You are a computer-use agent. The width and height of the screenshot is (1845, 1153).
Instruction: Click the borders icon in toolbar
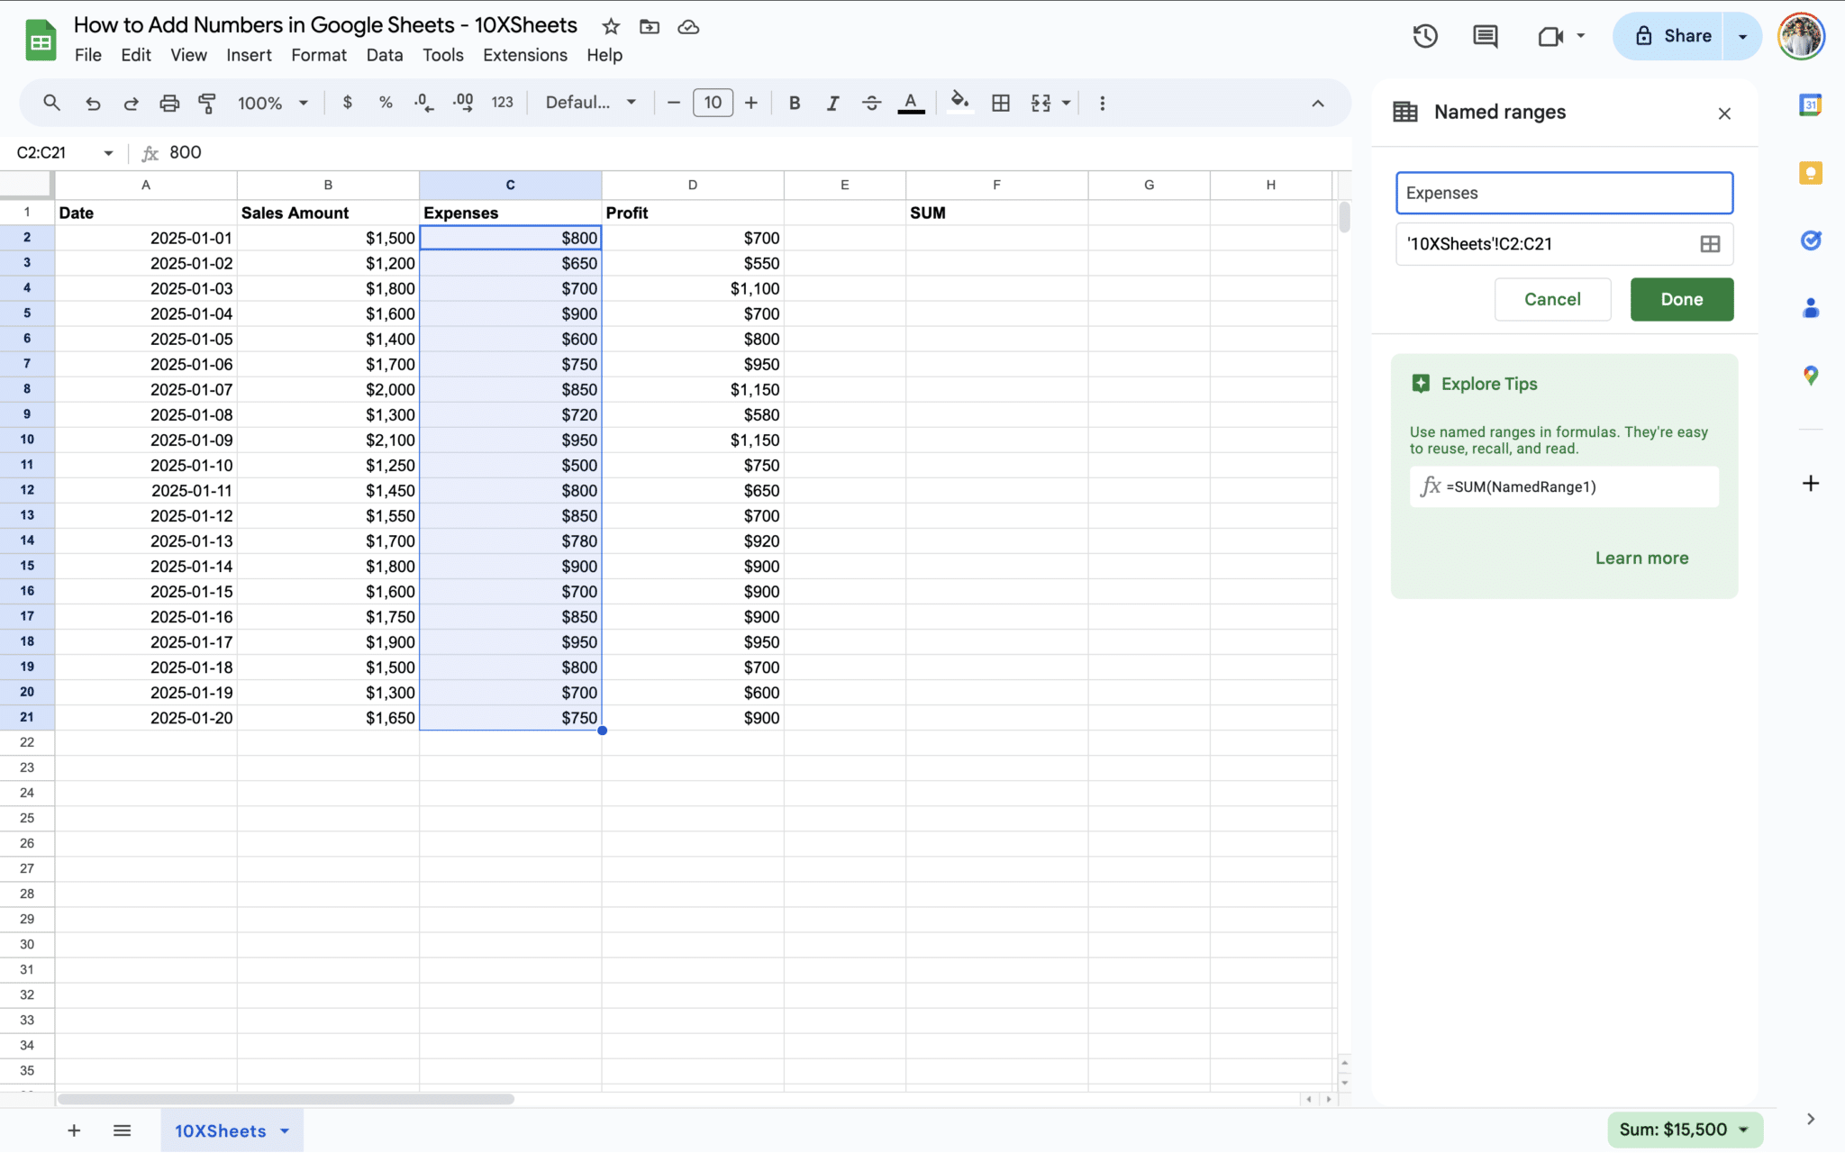click(x=1000, y=103)
